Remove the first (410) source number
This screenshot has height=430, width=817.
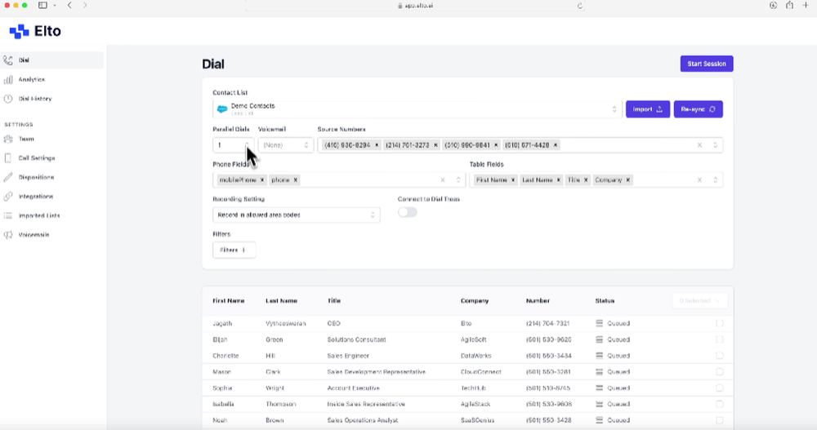(377, 145)
